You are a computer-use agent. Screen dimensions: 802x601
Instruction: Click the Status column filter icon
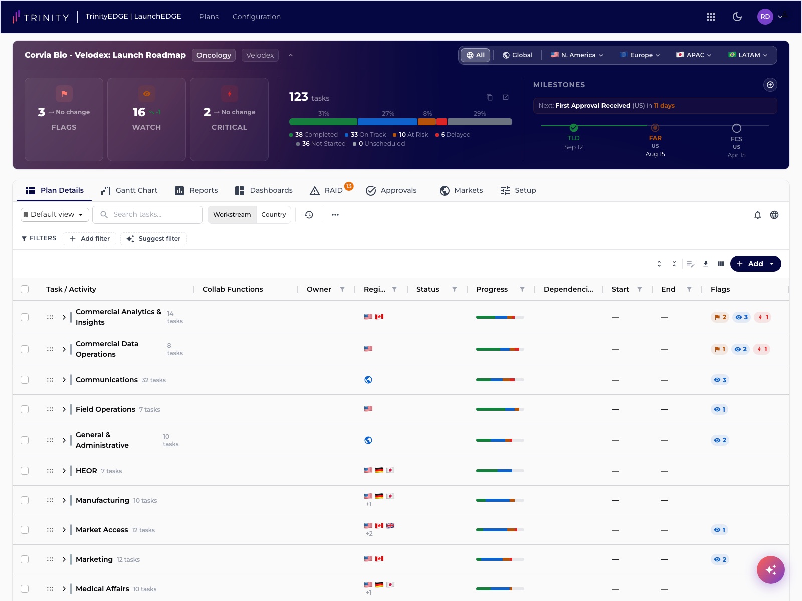coord(455,289)
